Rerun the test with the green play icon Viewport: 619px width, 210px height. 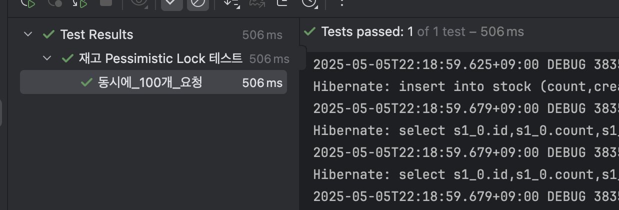28,2
